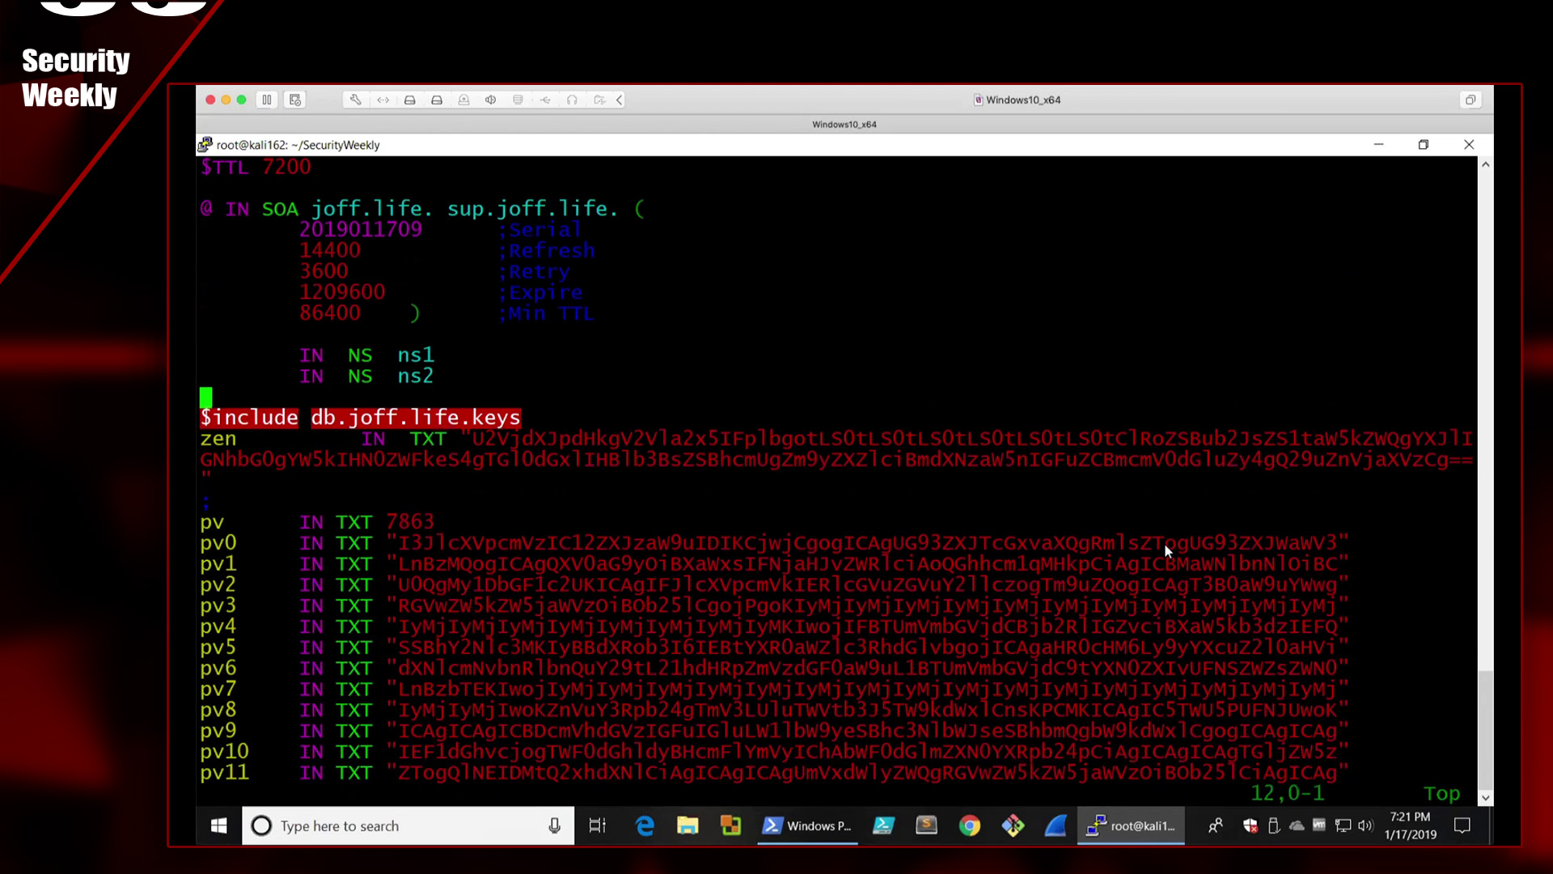
Task: Open OneDrive from the system tray
Action: 1296,825
